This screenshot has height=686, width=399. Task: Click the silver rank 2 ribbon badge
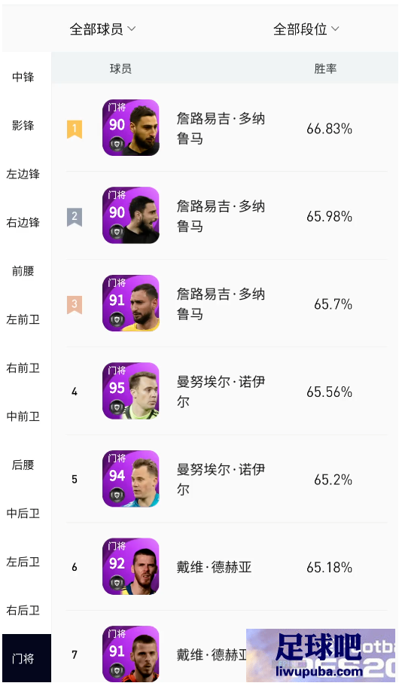click(x=75, y=217)
